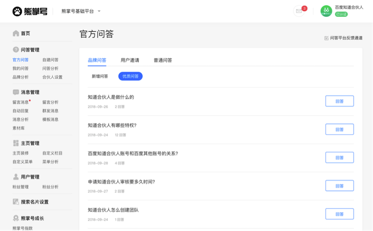The width and height of the screenshot is (373, 231).
Task: Select the 新增问答 filter
Action: 100,77
